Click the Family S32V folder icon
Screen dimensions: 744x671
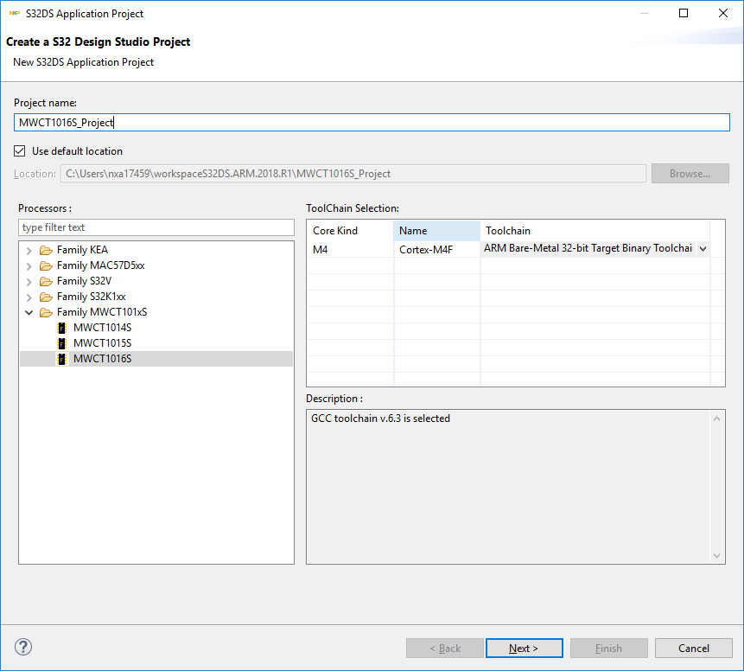point(46,281)
